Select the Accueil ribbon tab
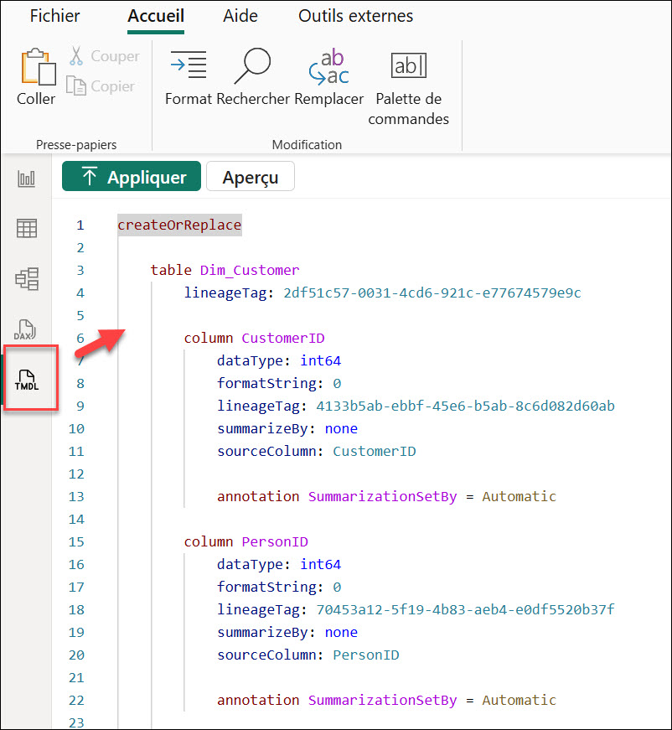This screenshot has width=672, height=730. (x=156, y=16)
